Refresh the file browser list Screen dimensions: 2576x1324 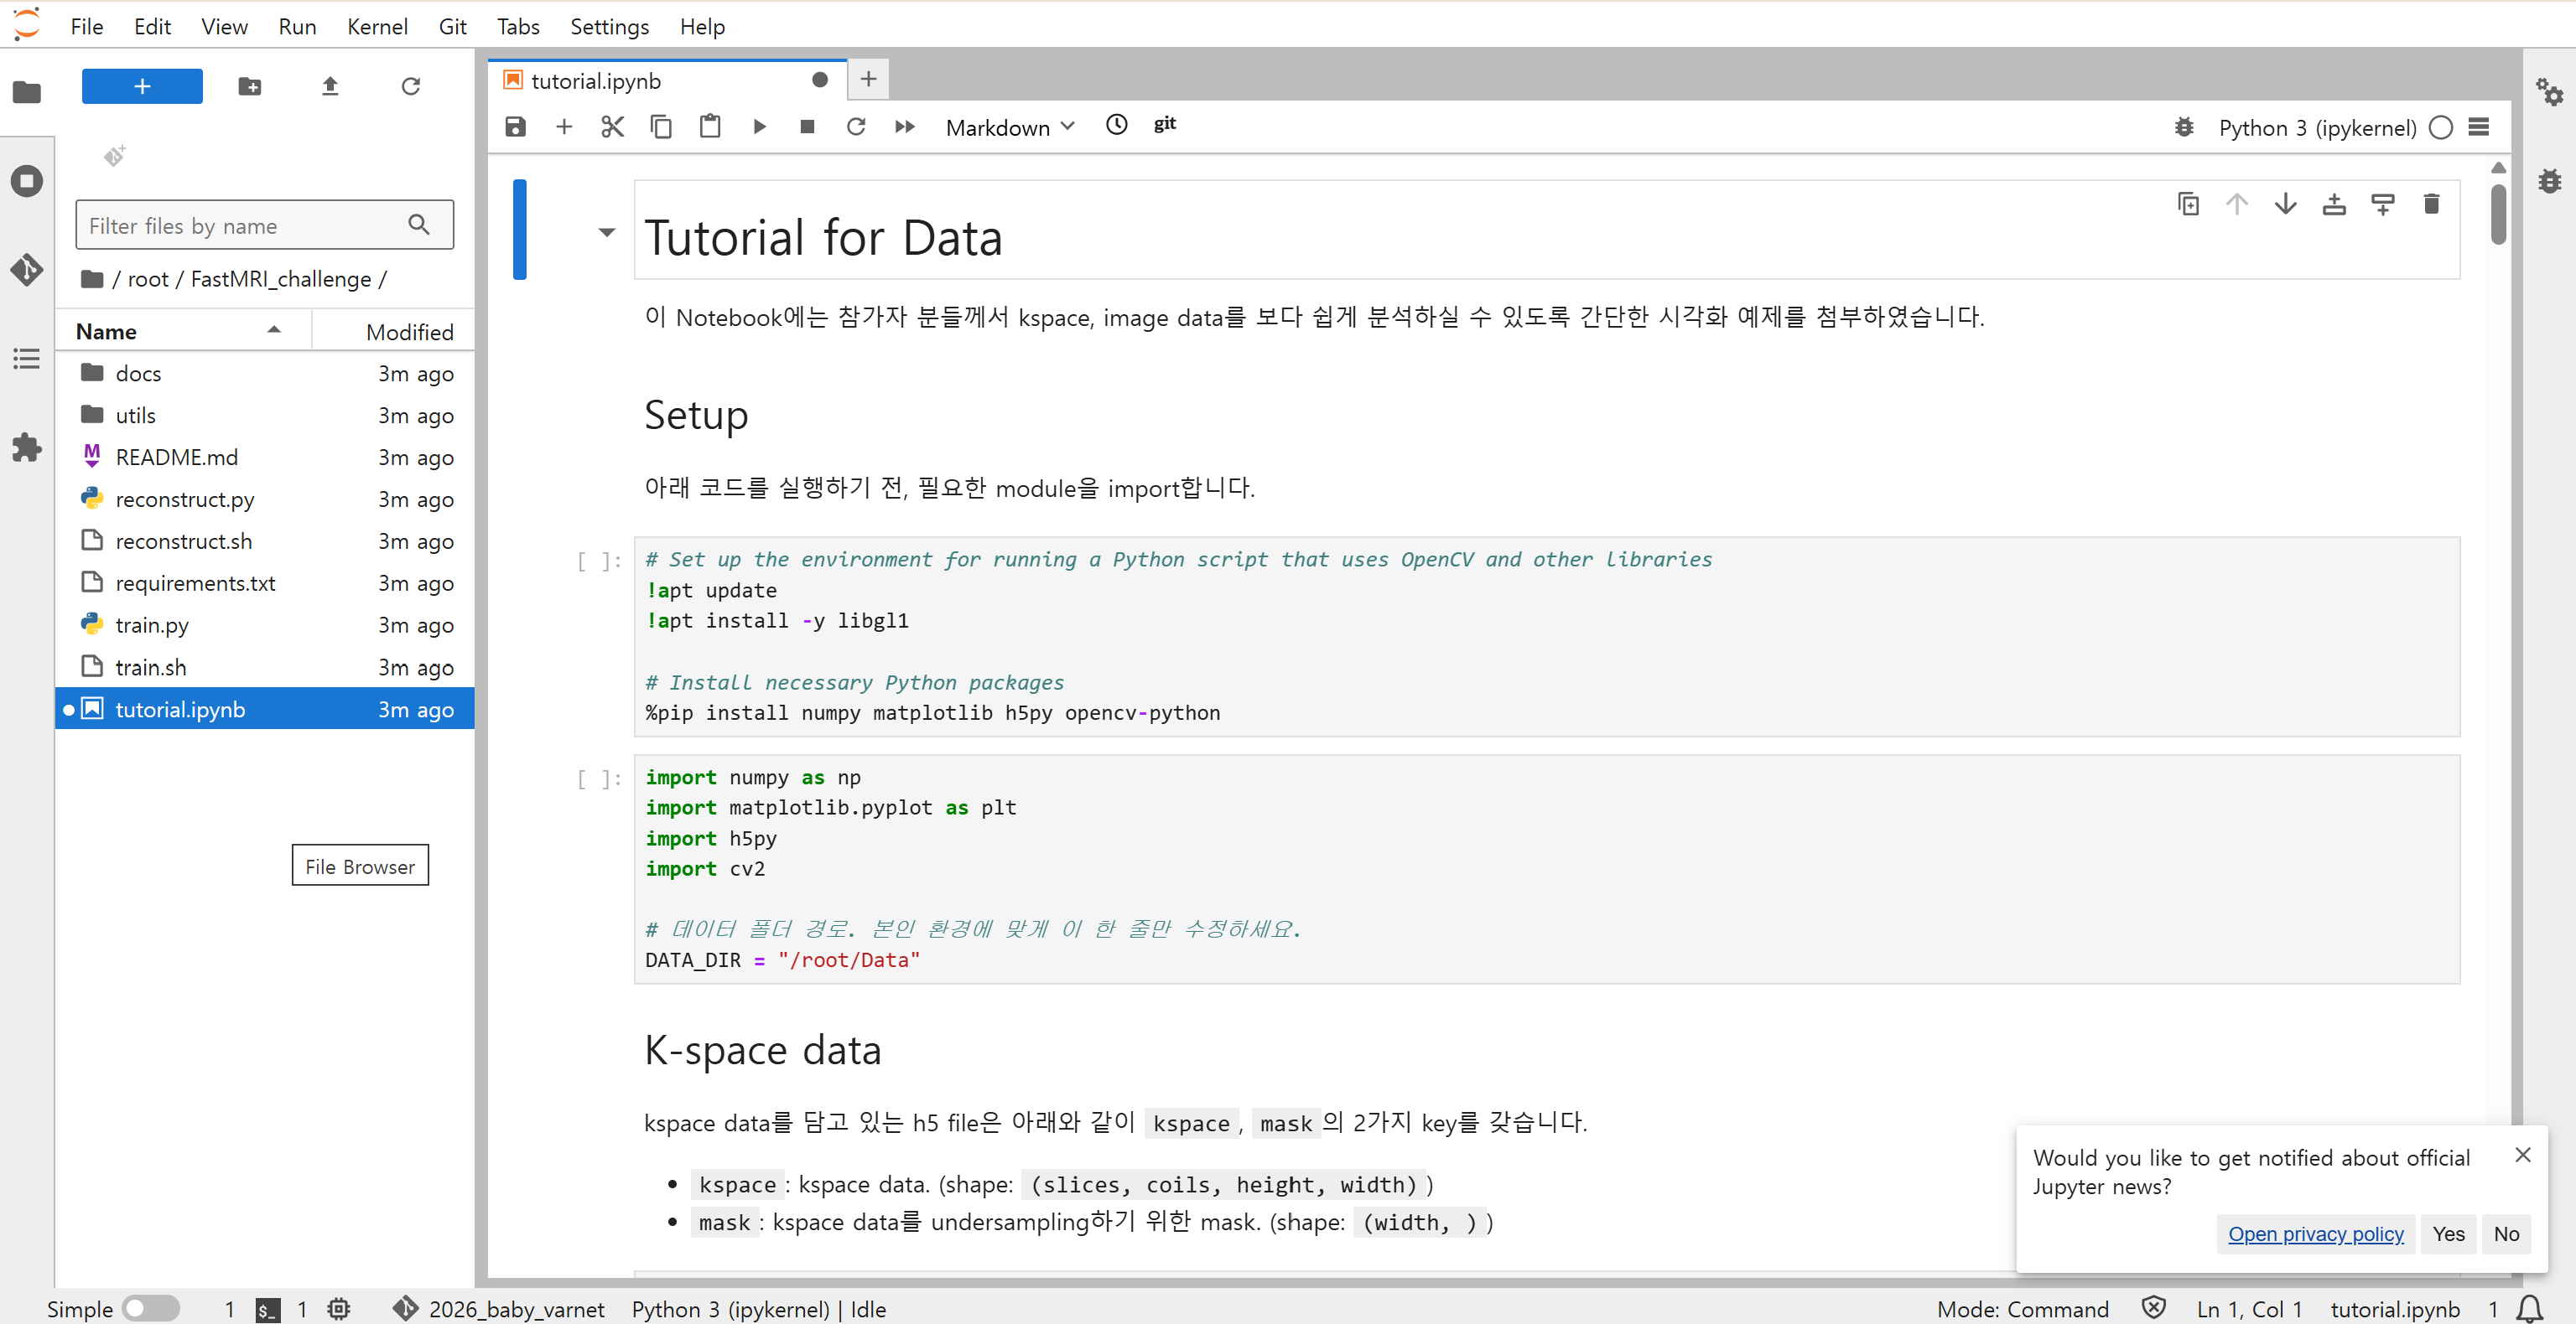pos(410,87)
